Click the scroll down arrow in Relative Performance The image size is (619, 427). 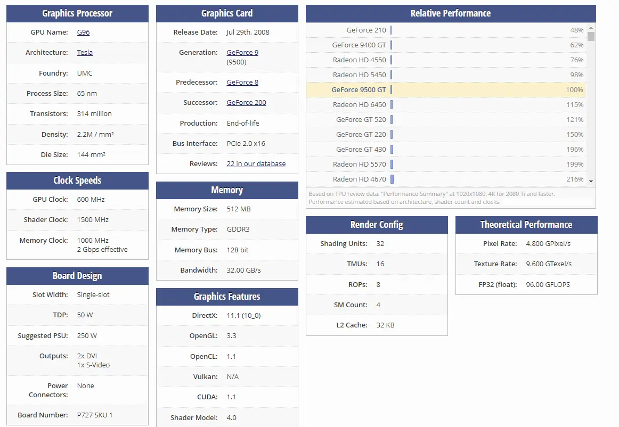(591, 182)
